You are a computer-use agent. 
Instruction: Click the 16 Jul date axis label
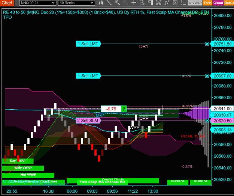click(49, 191)
